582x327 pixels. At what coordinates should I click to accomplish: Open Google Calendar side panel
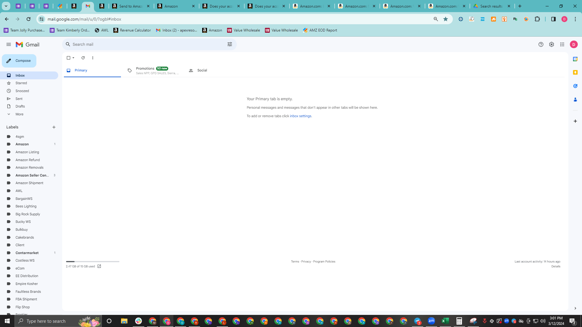[575, 59]
